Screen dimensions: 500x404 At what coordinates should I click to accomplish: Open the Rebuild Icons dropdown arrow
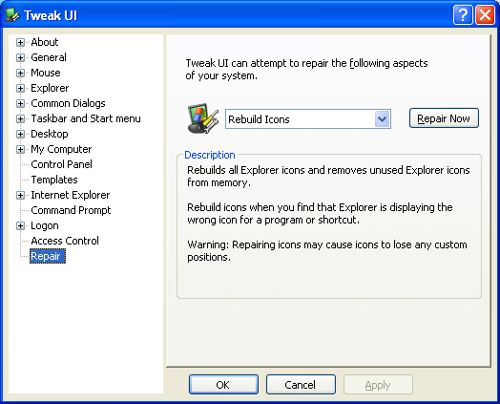click(x=382, y=119)
